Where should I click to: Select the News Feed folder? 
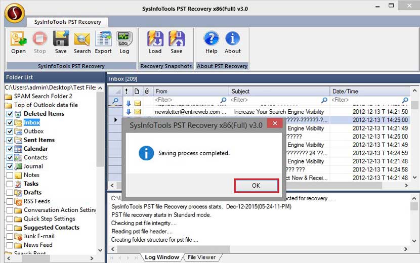(x=38, y=245)
